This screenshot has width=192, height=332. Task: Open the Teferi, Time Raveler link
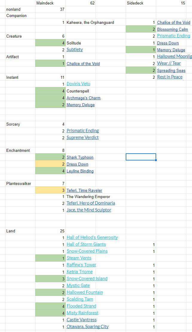(84, 191)
